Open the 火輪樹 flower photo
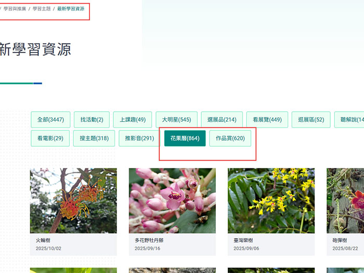Image resolution: width=364 pixels, height=273 pixels. pos(73,201)
